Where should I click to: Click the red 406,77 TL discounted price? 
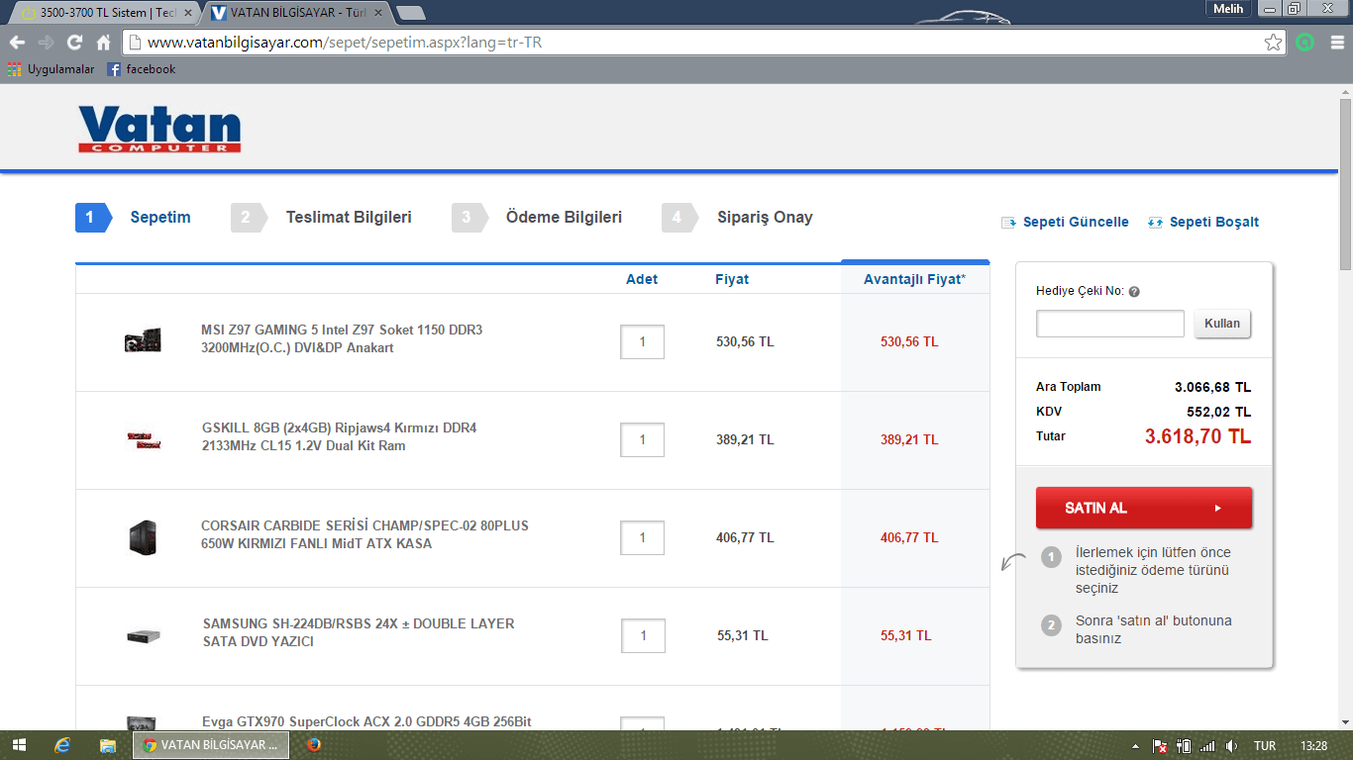pos(909,537)
